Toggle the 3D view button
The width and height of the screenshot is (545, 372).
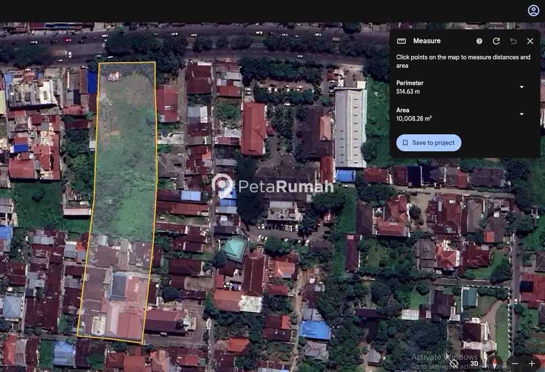pyautogui.click(x=474, y=363)
